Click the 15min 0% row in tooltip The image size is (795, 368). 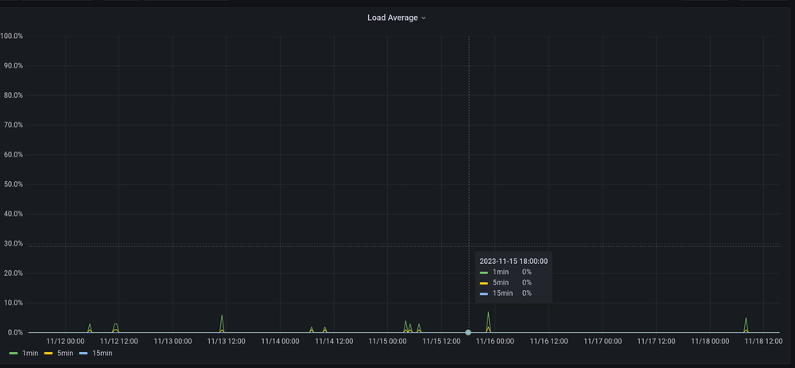506,293
